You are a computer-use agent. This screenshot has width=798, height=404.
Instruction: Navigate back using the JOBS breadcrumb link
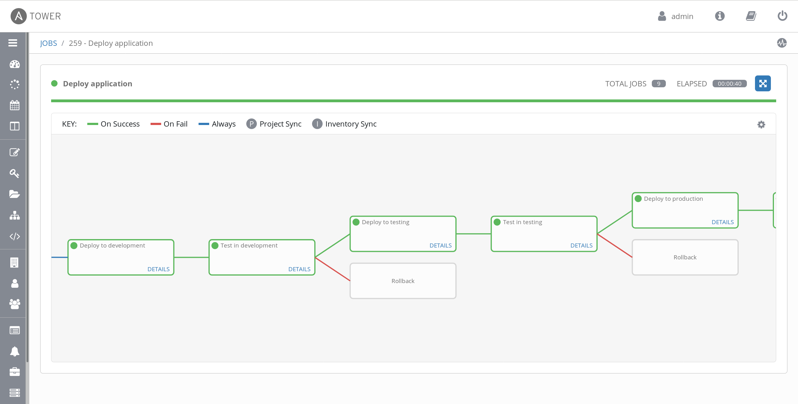click(x=49, y=43)
